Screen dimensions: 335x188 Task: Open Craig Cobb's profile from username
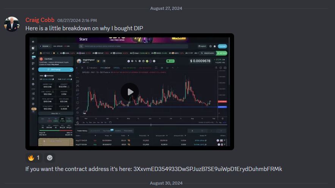[x=40, y=20]
